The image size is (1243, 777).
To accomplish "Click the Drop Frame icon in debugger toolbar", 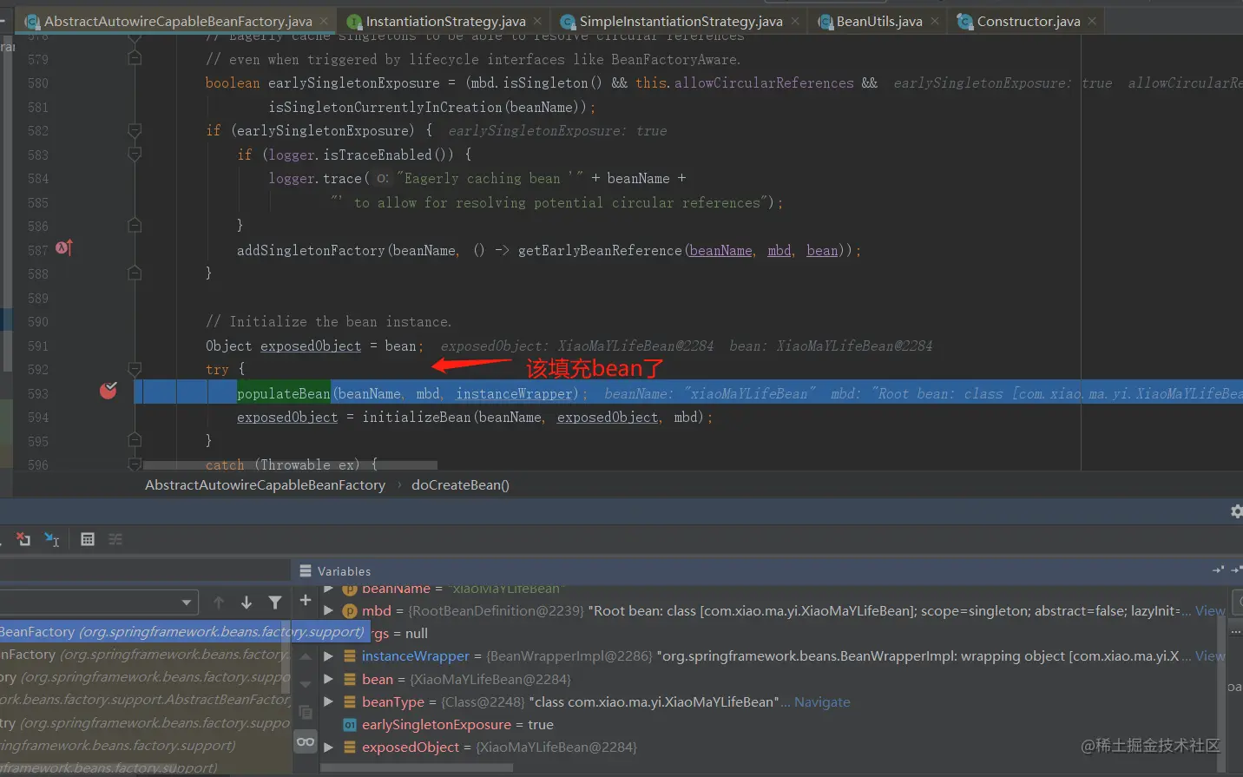I will pyautogui.click(x=23, y=539).
